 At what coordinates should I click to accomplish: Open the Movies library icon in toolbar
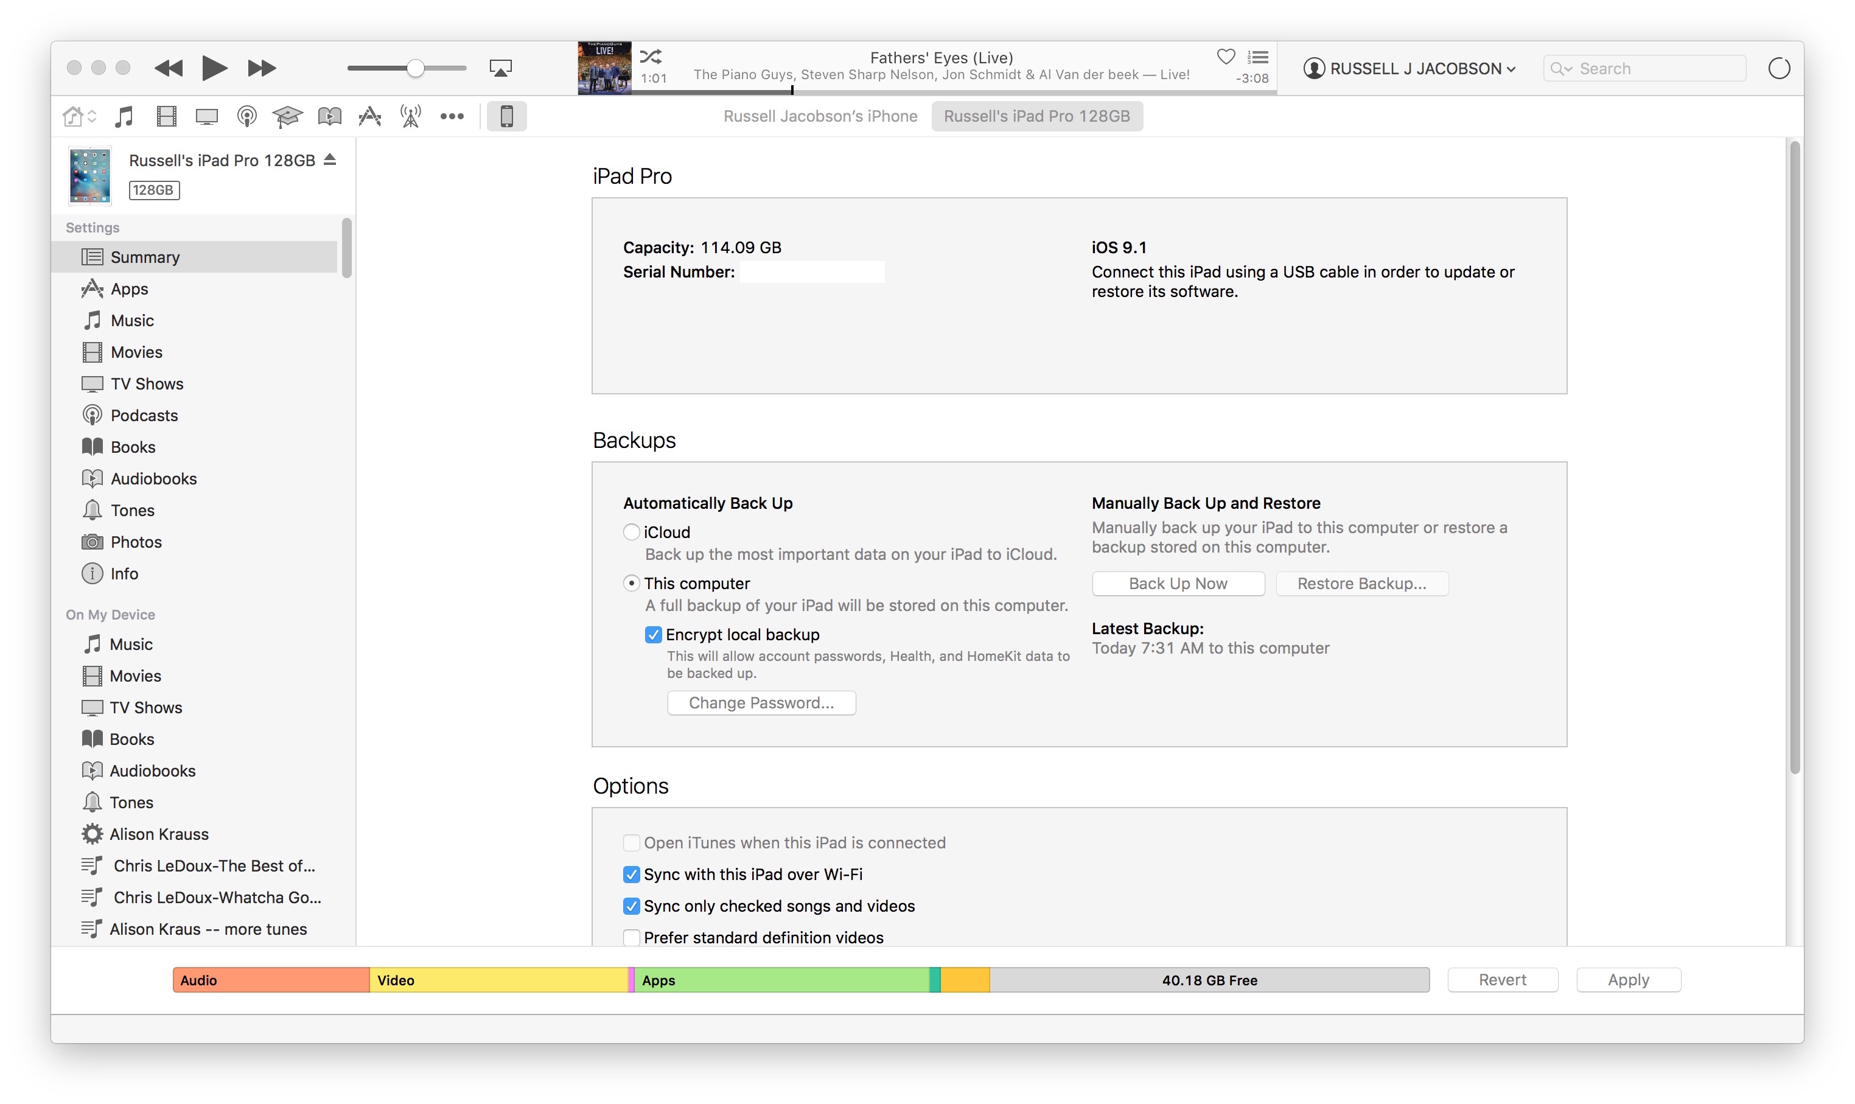pos(166,116)
